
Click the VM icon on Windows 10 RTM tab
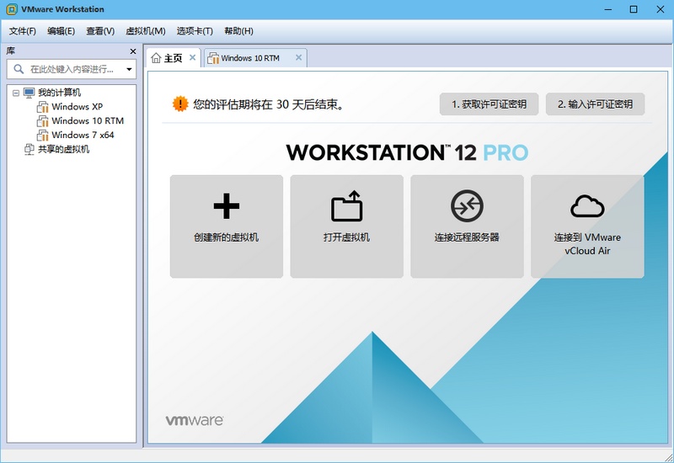(x=213, y=58)
